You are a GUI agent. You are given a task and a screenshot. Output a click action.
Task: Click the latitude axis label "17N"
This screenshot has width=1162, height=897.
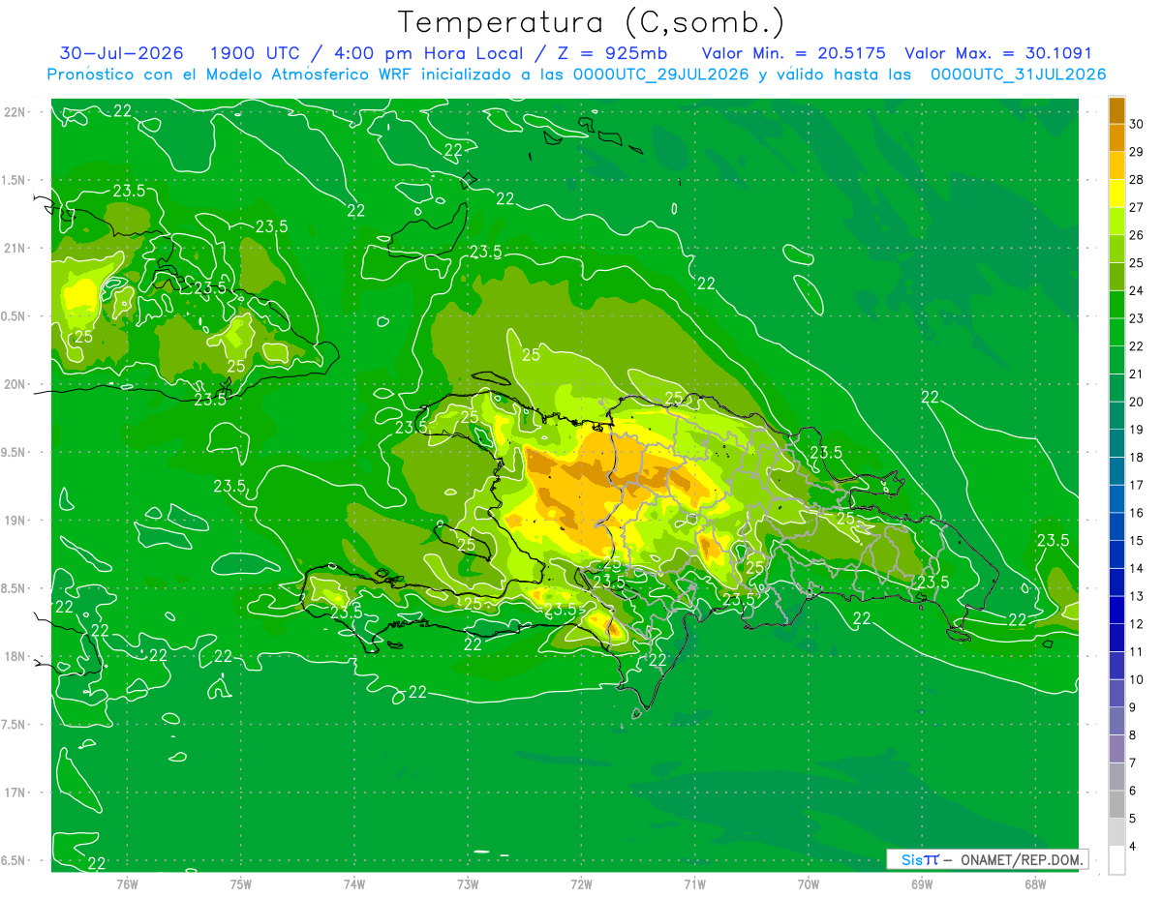pyautogui.click(x=17, y=792)
